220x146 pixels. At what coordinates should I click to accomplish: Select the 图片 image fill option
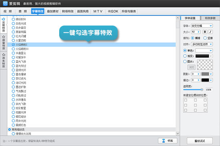(185, 61)
